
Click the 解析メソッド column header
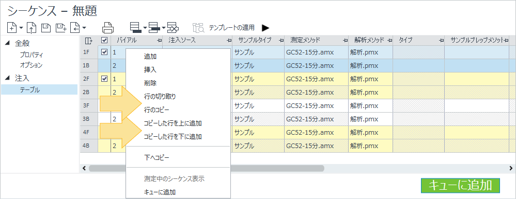(369, 40)
